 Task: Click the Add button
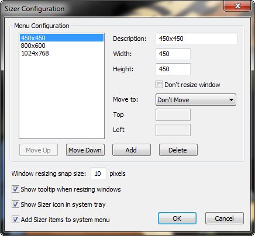(132, 150)
